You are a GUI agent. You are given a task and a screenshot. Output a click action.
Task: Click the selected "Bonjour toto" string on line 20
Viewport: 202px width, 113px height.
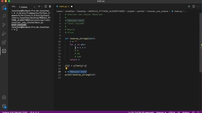click(x=78, y=72)
